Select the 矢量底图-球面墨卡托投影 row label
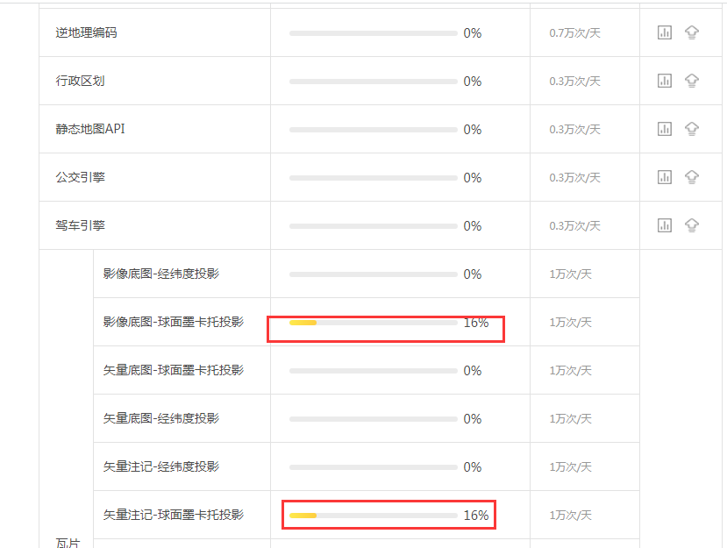This screenshot has height=548, width=727. pos(173,370)
